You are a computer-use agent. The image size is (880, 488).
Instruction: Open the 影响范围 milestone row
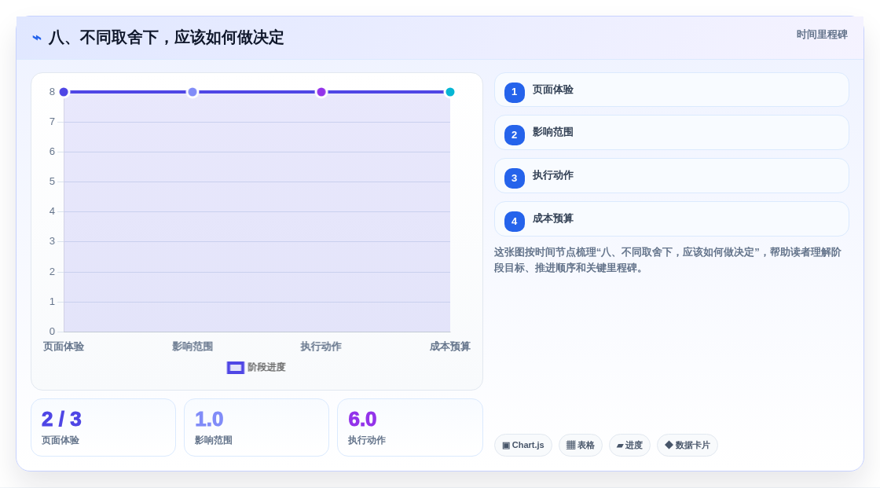coord(671,133)
